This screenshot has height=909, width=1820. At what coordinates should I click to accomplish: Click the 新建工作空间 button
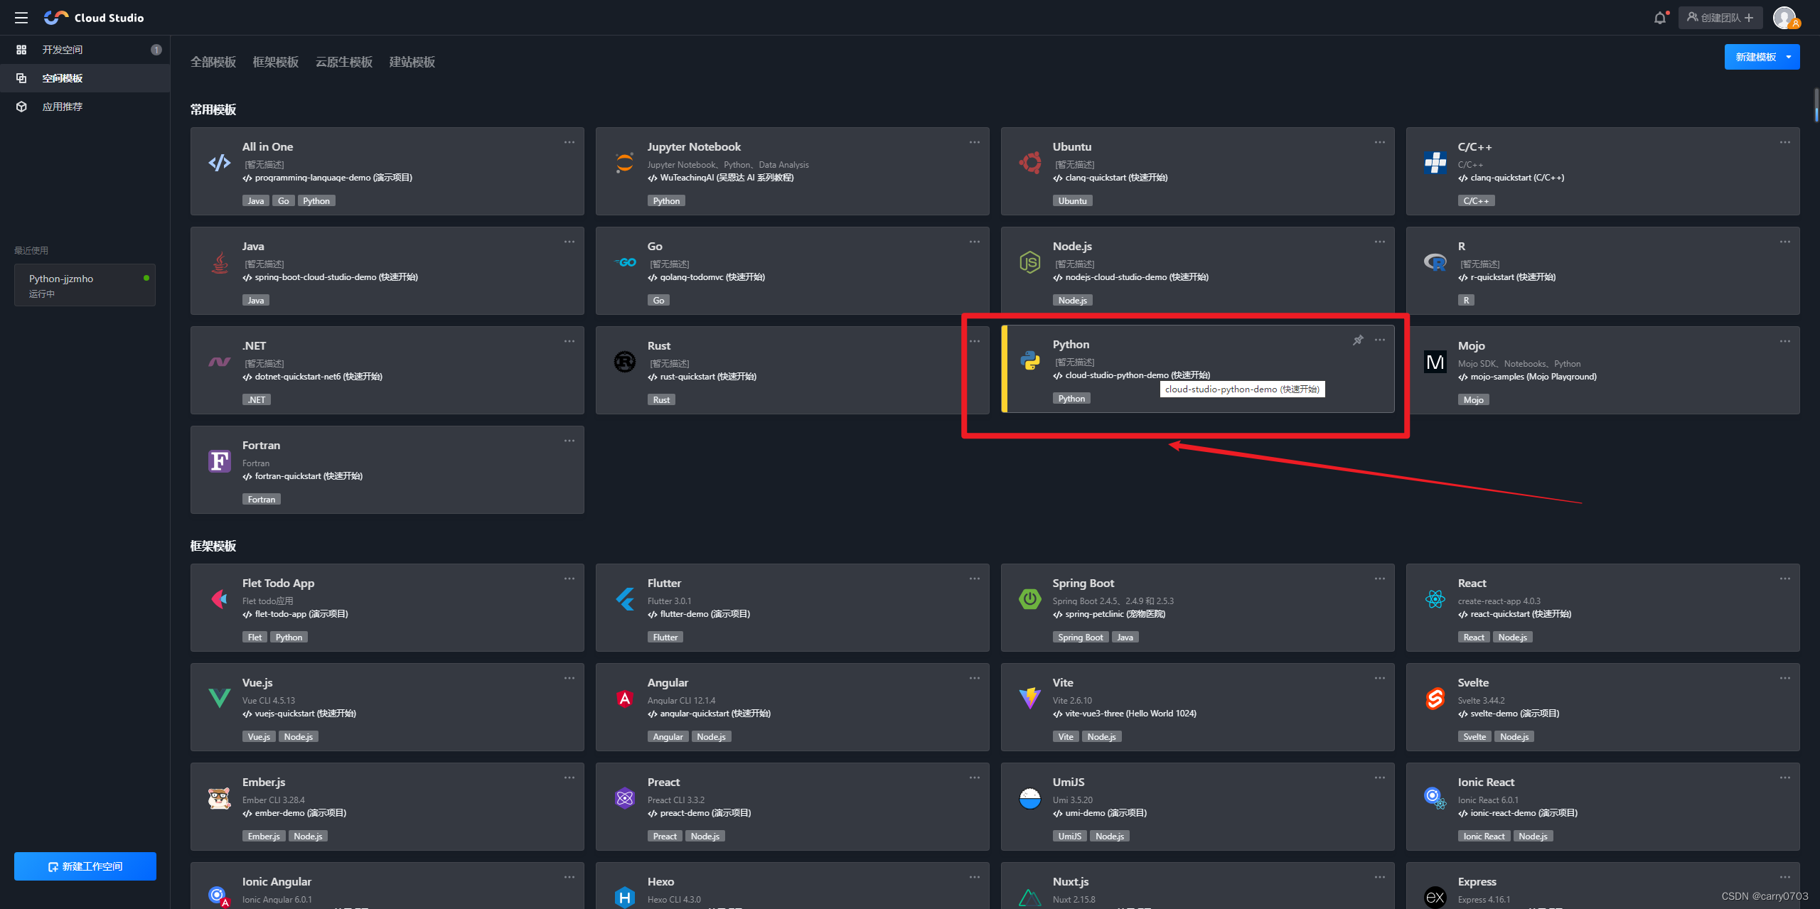coord(85,866)
